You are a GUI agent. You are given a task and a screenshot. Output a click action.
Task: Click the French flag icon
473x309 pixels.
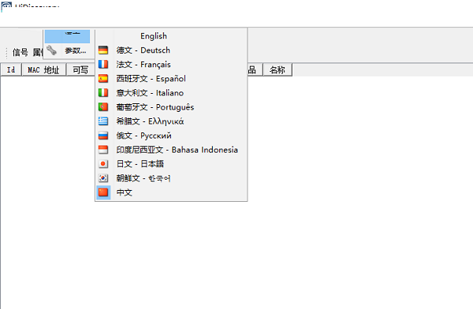tap(103, 65)
